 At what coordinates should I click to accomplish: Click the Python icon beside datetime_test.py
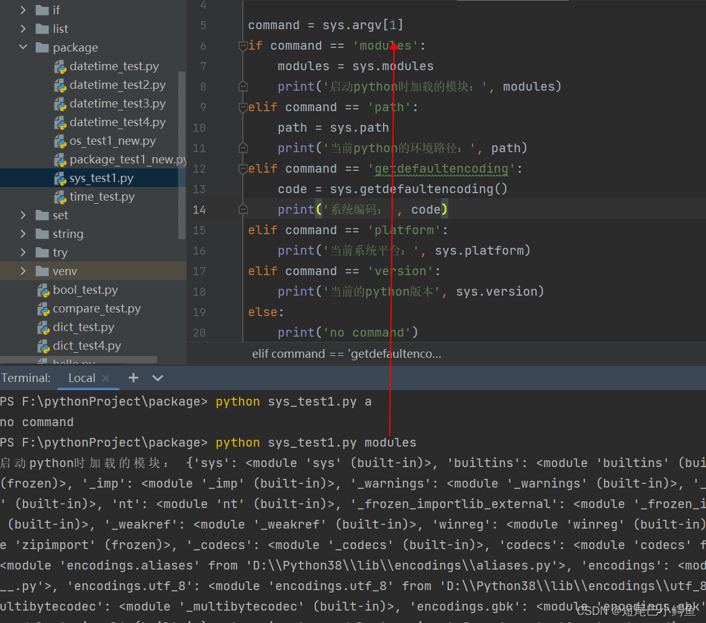pyautogui.click(x=60, y=66)
